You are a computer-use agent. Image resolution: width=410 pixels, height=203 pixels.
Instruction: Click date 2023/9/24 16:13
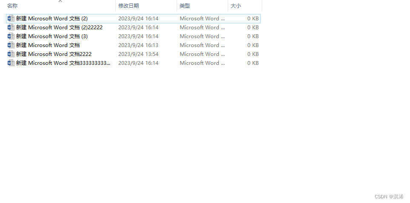[x=138, y=45]
